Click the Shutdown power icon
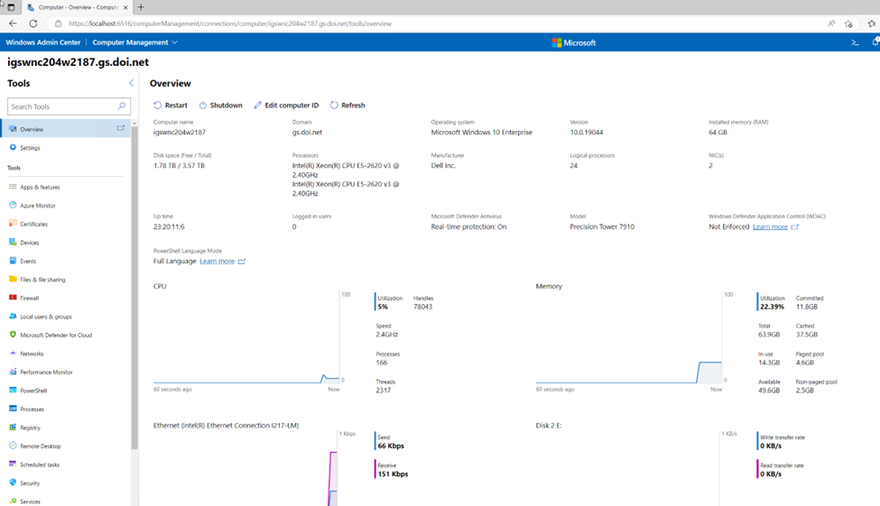 pos(203,105)
